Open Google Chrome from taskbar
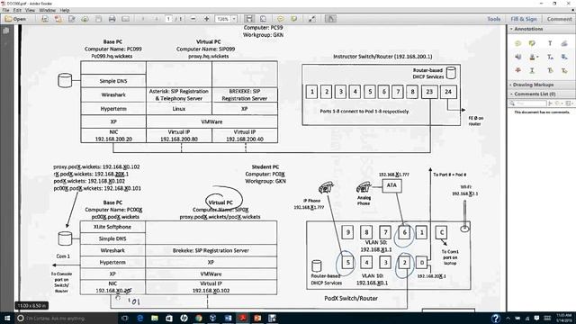 point(199,318)
